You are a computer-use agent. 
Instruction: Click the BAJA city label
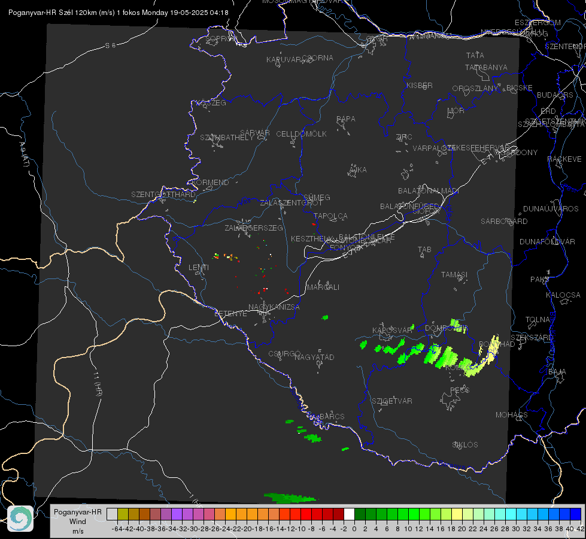[557, 372]
